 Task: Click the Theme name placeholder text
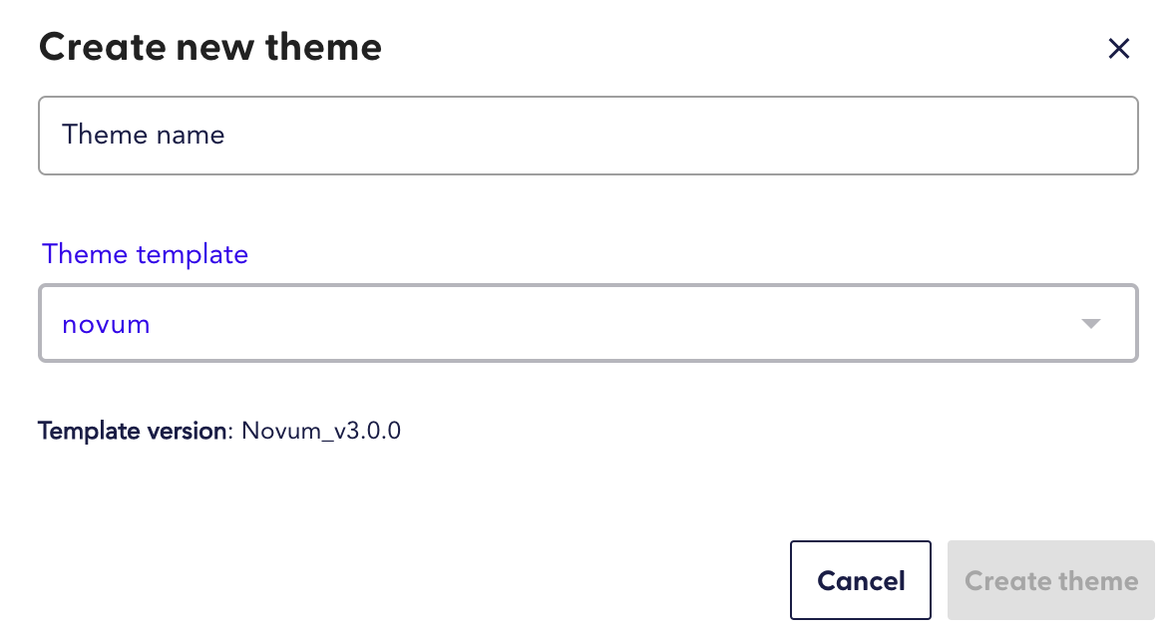point(143,135)
